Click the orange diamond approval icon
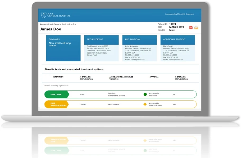 click(x=145, y=104)
